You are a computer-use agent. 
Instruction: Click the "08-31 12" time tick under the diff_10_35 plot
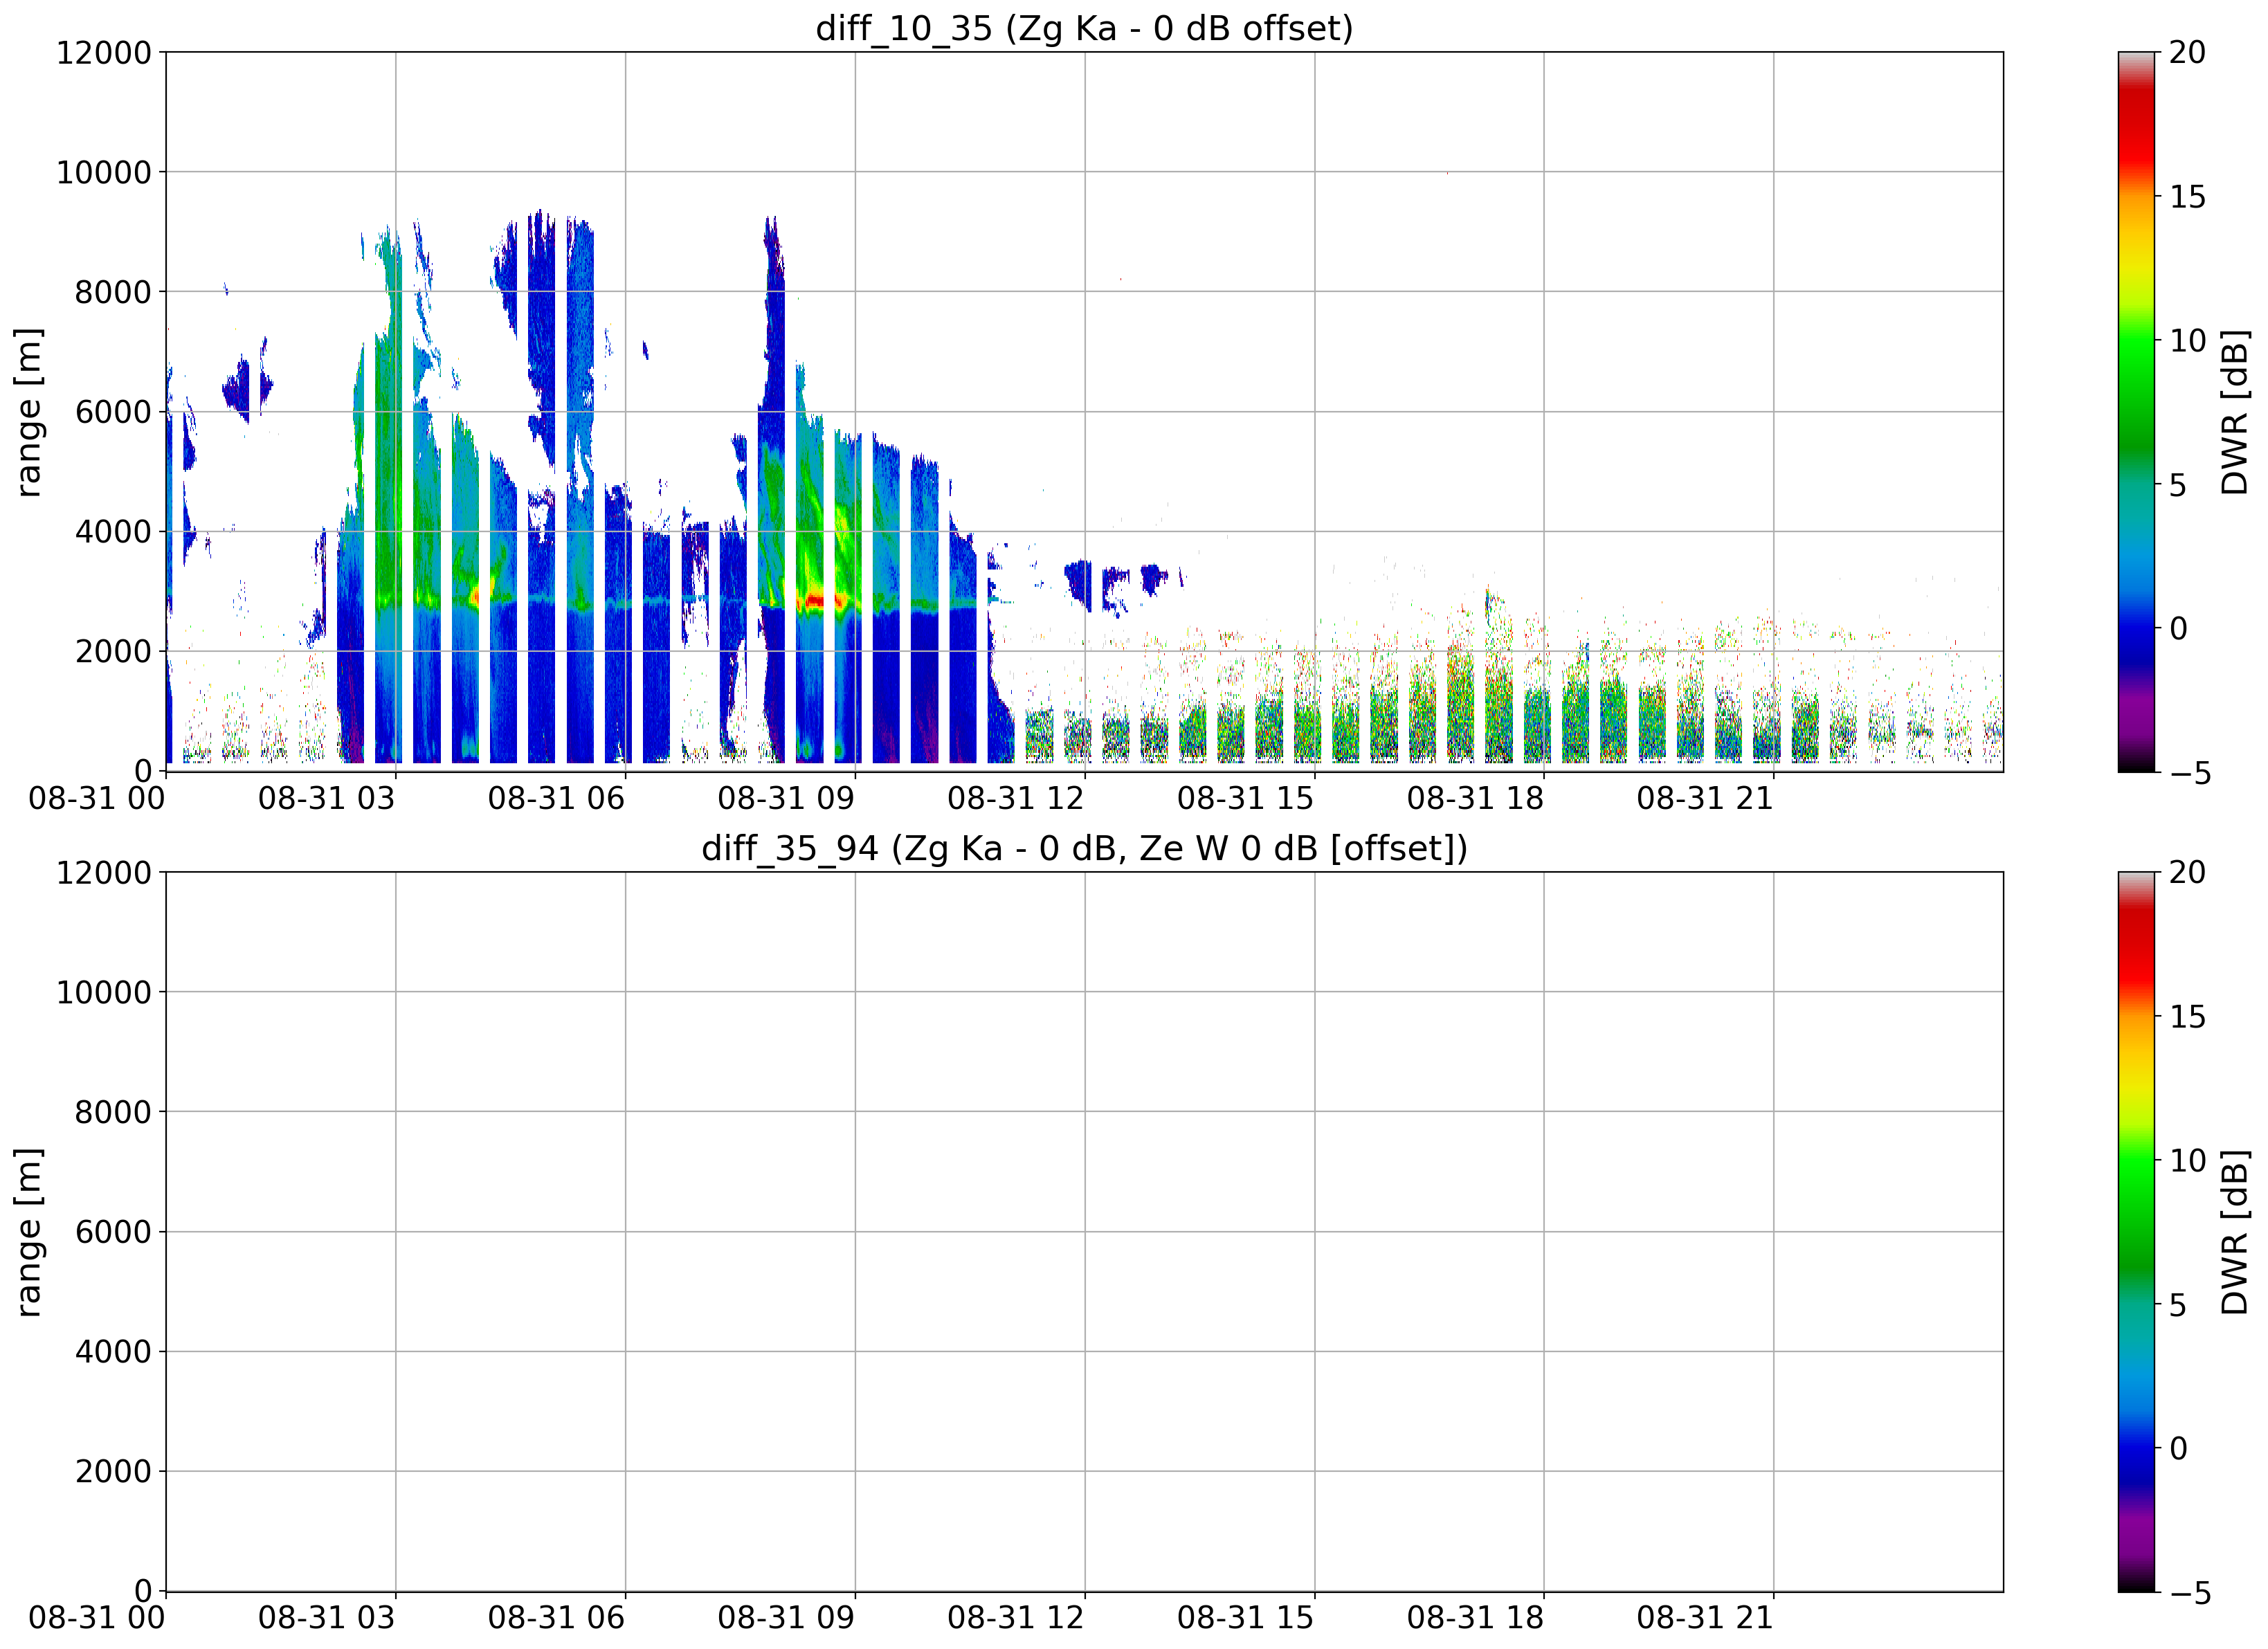coord(1016,798)
